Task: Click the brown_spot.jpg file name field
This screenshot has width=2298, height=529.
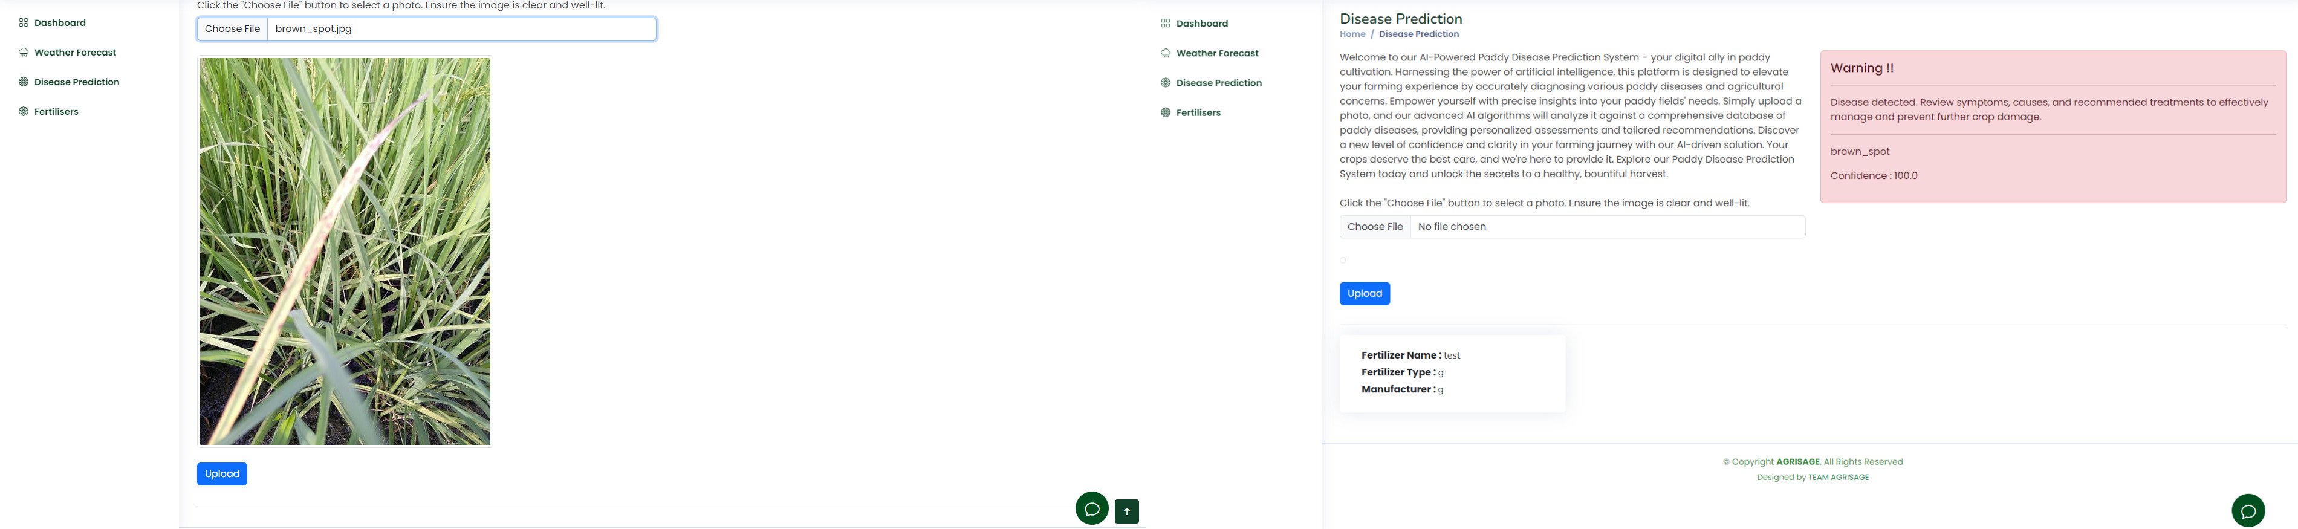Action: pos(461,30)
